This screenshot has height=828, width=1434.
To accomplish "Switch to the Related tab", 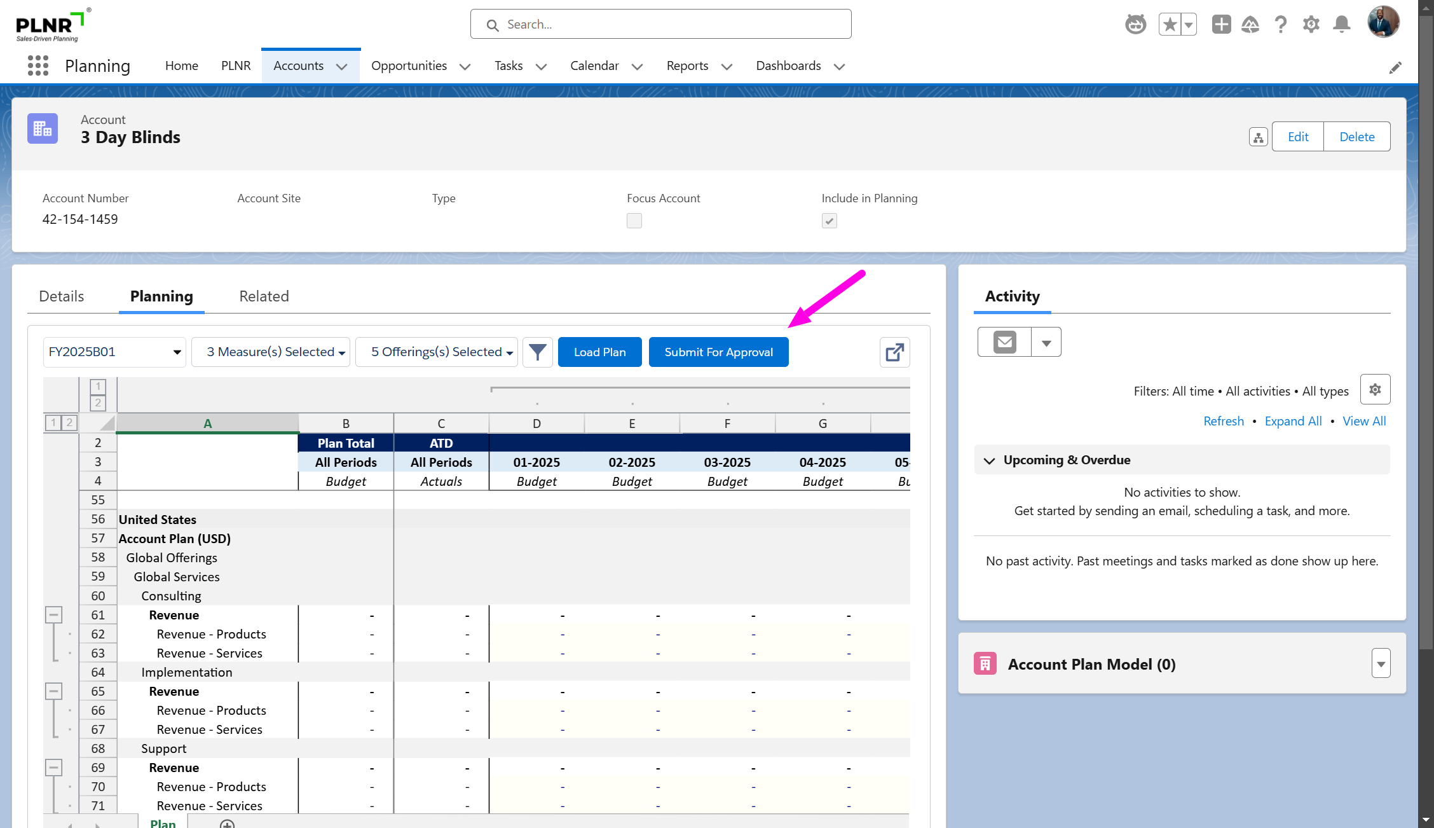I will click(264, 296).
